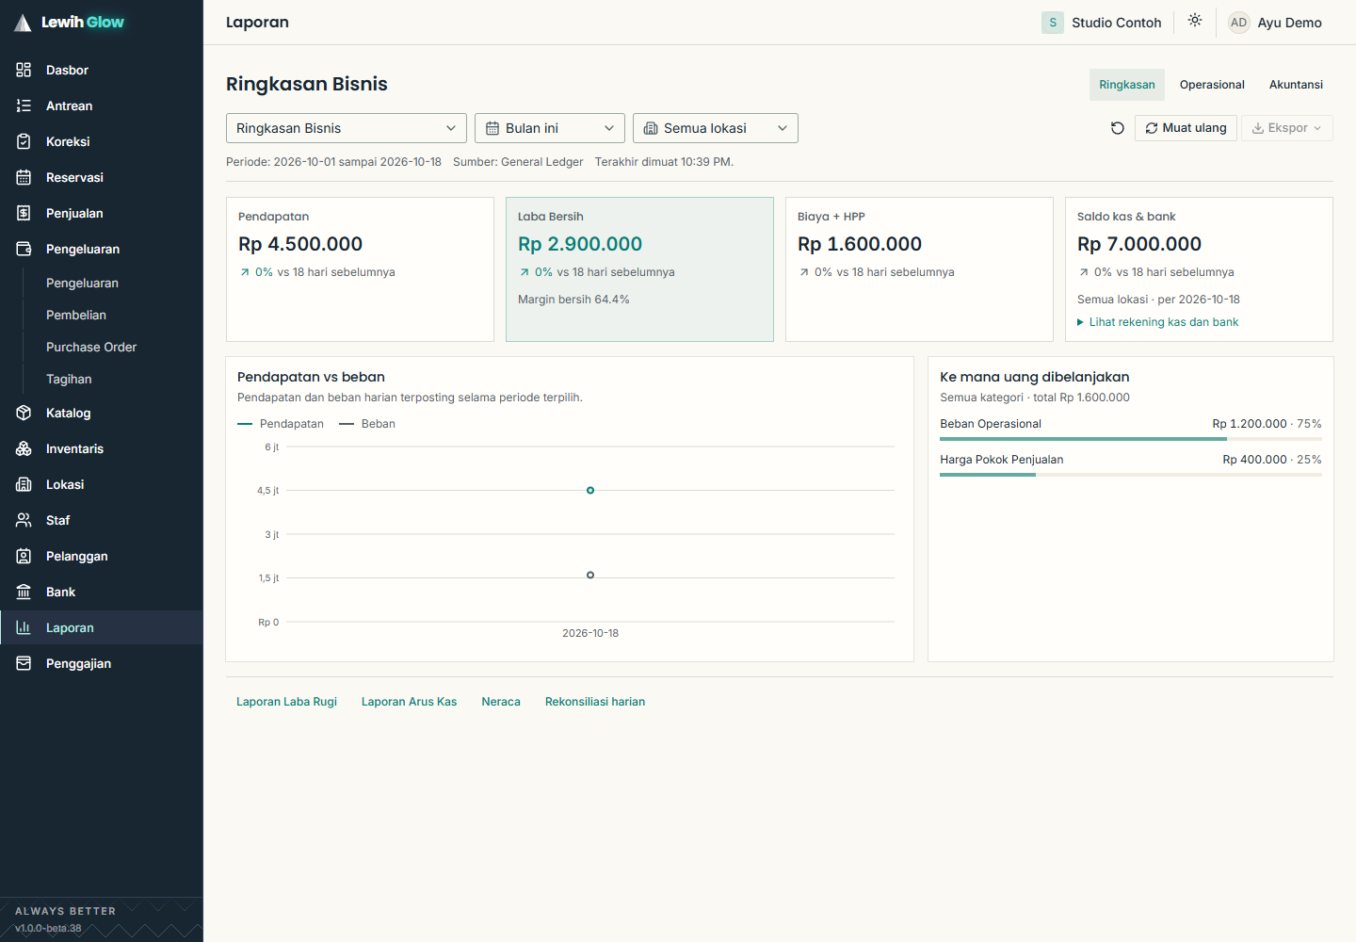Open the Bank landmark icon
The width and height of the screenshot is (1356, 942).
tap(24, 592)
